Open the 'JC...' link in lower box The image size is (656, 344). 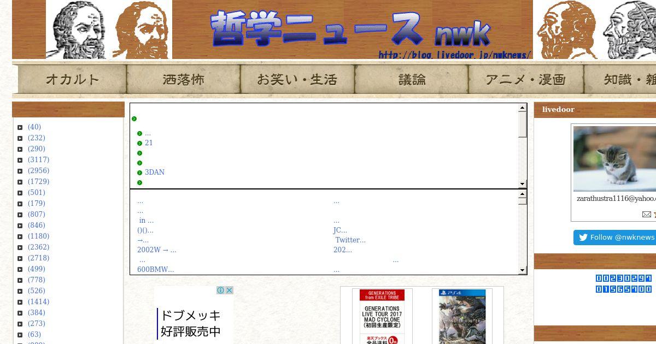click(340, 230)
